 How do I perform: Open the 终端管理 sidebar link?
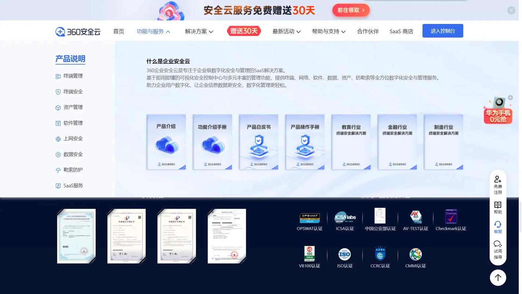[73, 76]
